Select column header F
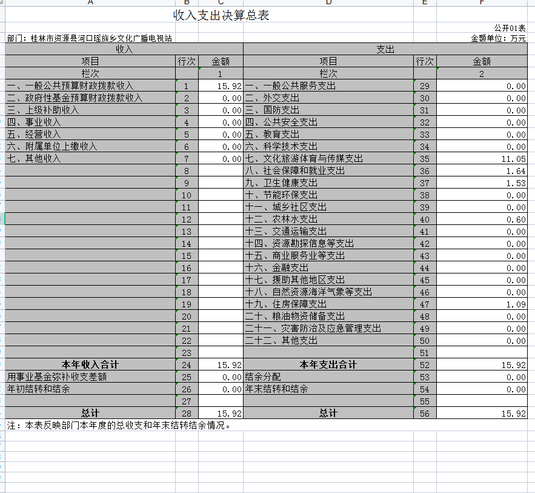The image size is (535, 493). [x=482, y=3]
